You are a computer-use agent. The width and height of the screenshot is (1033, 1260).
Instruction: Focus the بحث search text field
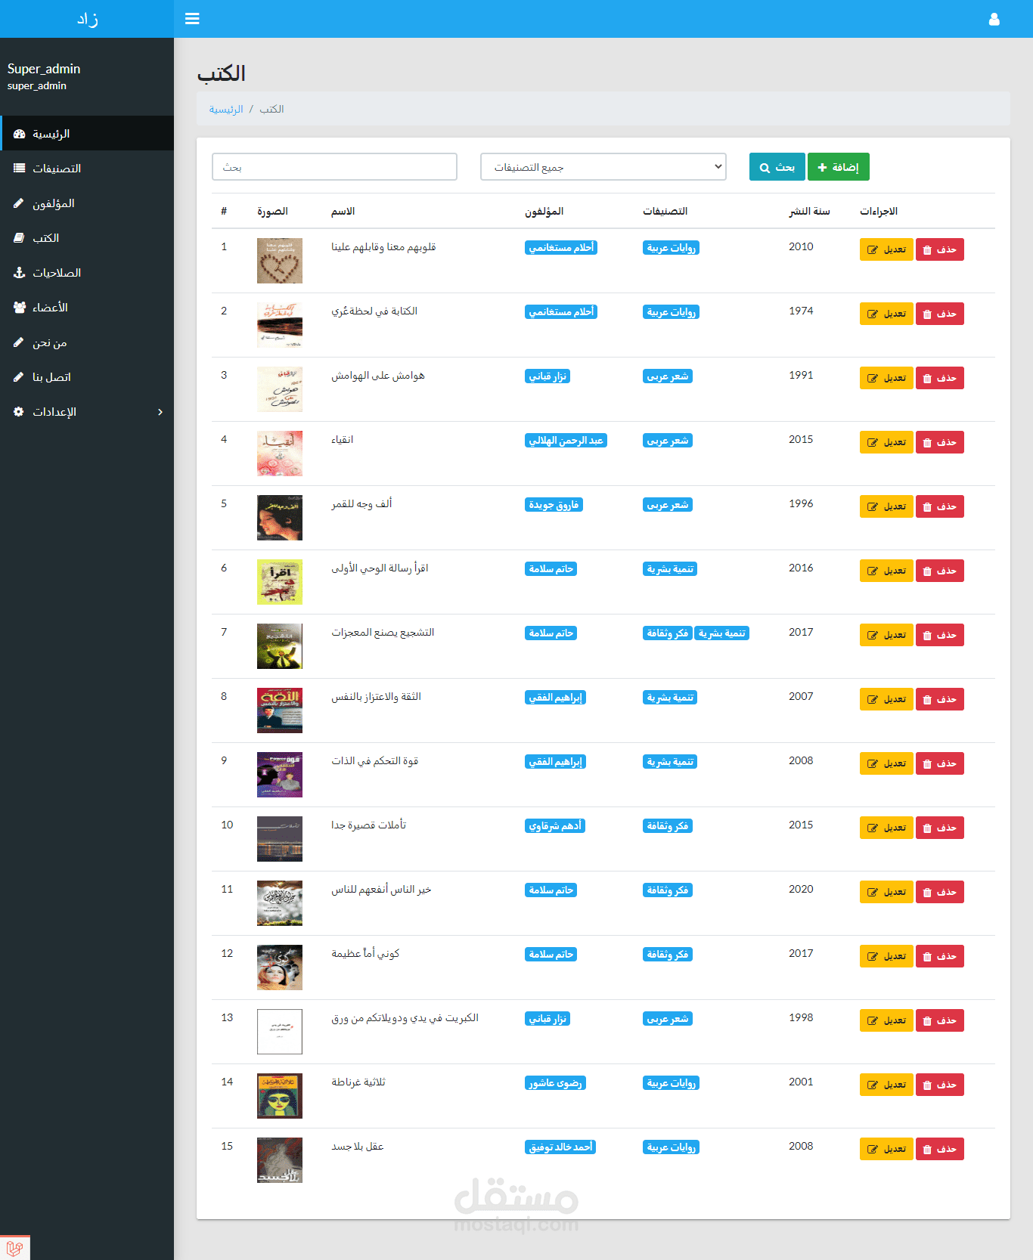(334, 167)
